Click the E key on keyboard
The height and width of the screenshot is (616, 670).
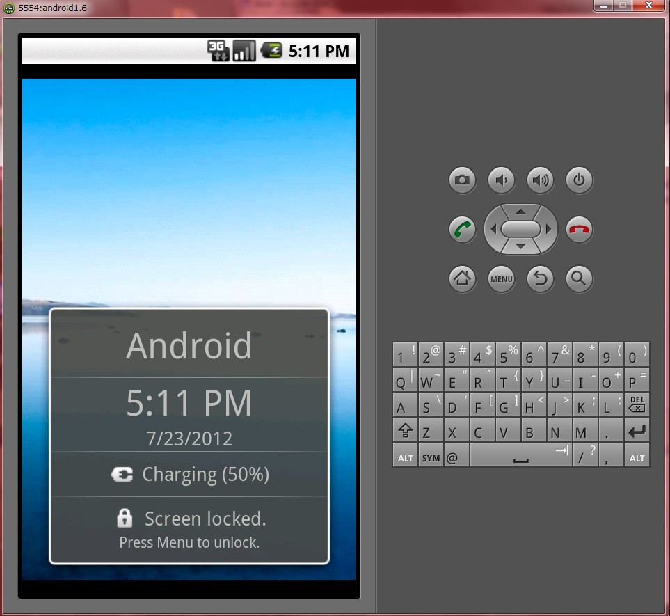coord(457,379)
